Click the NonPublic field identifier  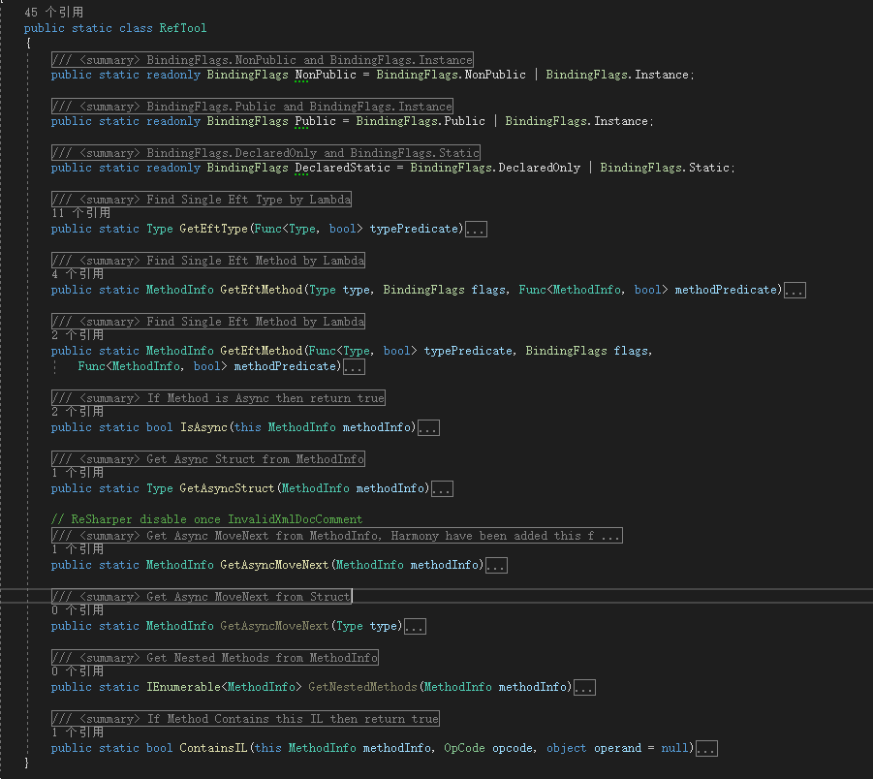pyautogui.click(x=326, y=75)
